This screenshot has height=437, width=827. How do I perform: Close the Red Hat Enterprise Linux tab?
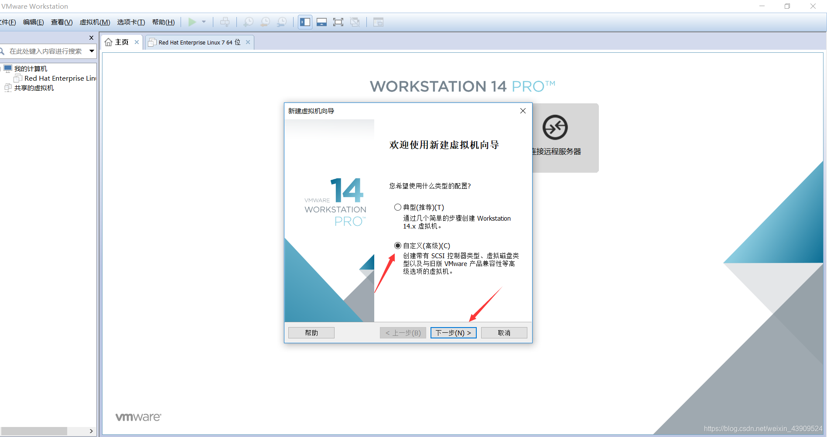pyautogui.click(x=248, y=42)
